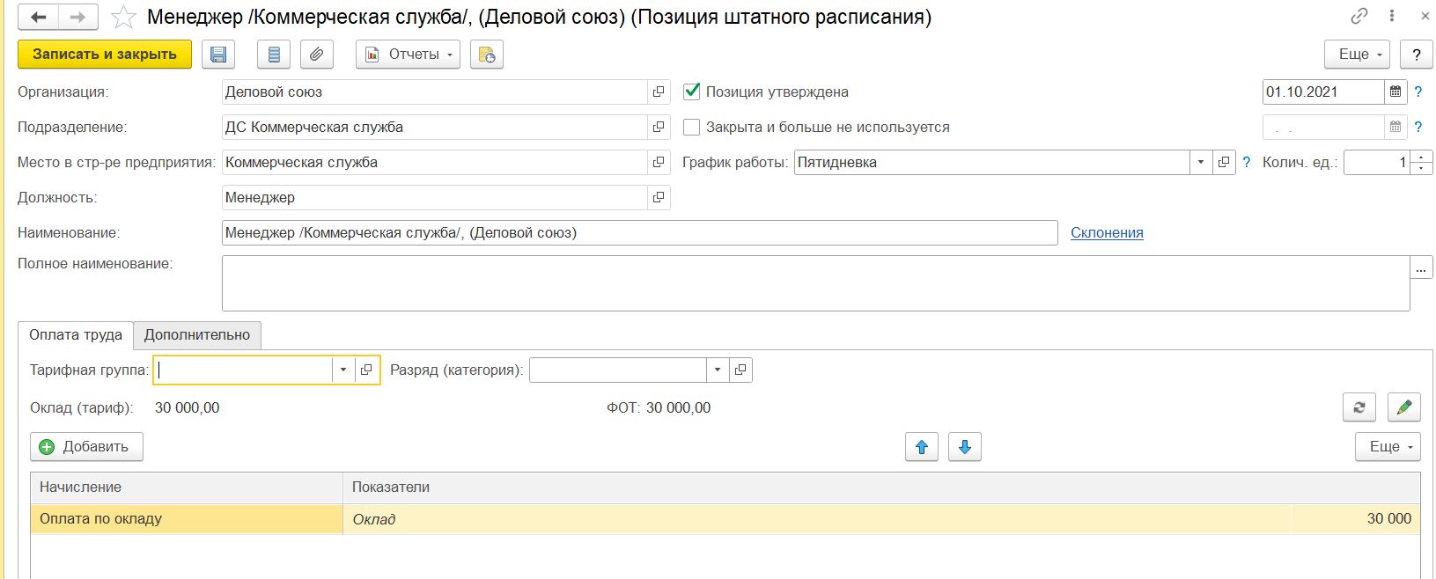Viewport: 1436px width, 579px height.
Task: Click the green pencil edit icon
Action: [1403, 407]
